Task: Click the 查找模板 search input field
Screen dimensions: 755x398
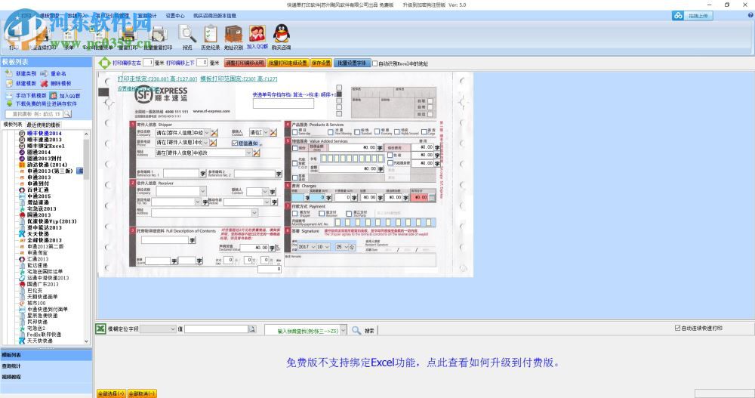Action: 34,114
